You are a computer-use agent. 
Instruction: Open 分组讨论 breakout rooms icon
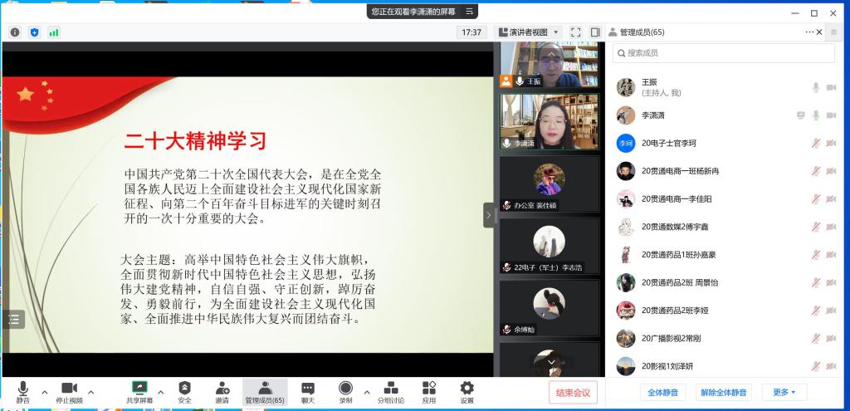tap(391, 388)
